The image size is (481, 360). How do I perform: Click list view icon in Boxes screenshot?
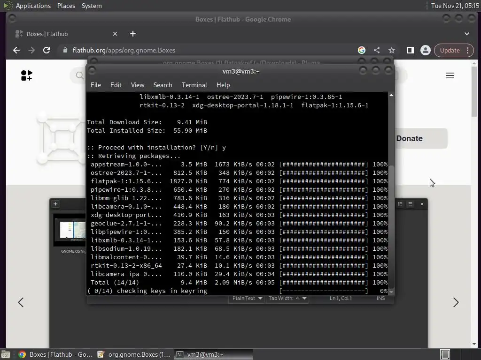[400, 204]
